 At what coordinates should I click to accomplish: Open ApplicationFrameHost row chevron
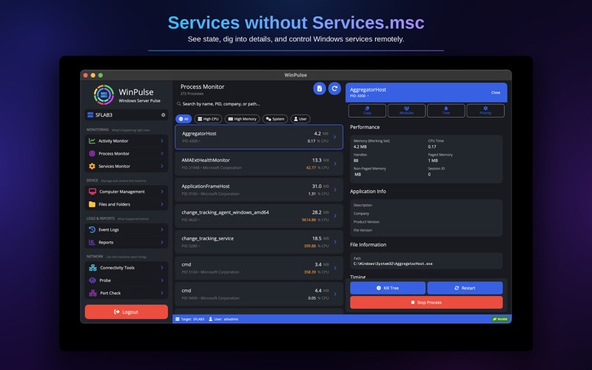[x=335, y=189]
